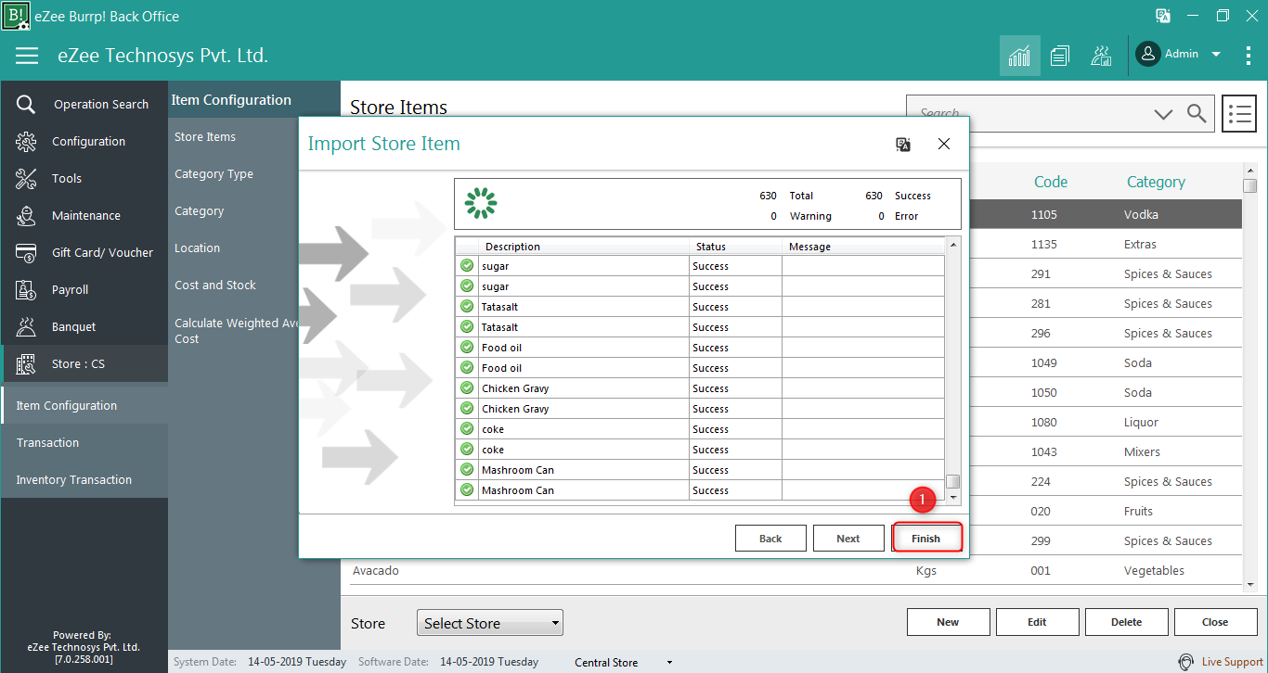Open Category submenu entry
1268x673 pixels.
click(200, 210)
